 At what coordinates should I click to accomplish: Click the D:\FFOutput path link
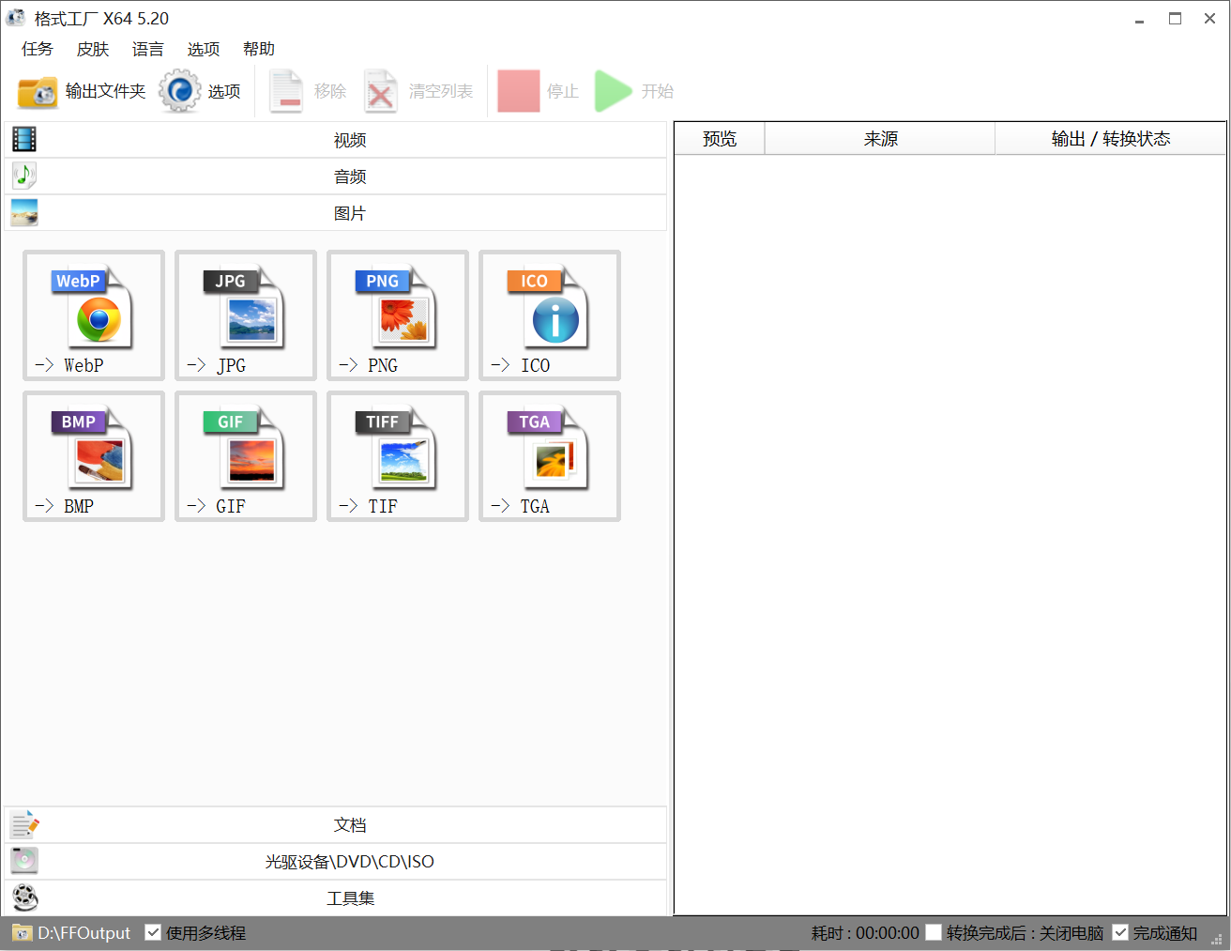pos(84,933)
